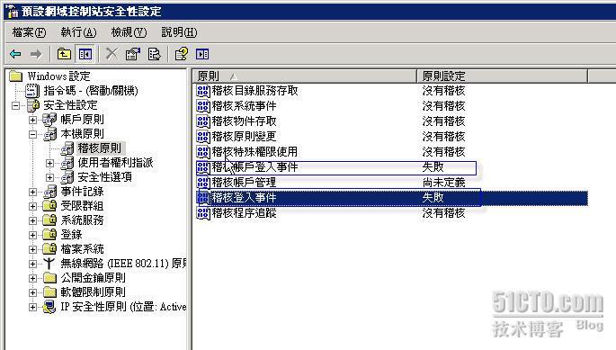616x350 pixels.
Task: Click icon of 稽核特殊權限使用 policy
Action: 203,152
